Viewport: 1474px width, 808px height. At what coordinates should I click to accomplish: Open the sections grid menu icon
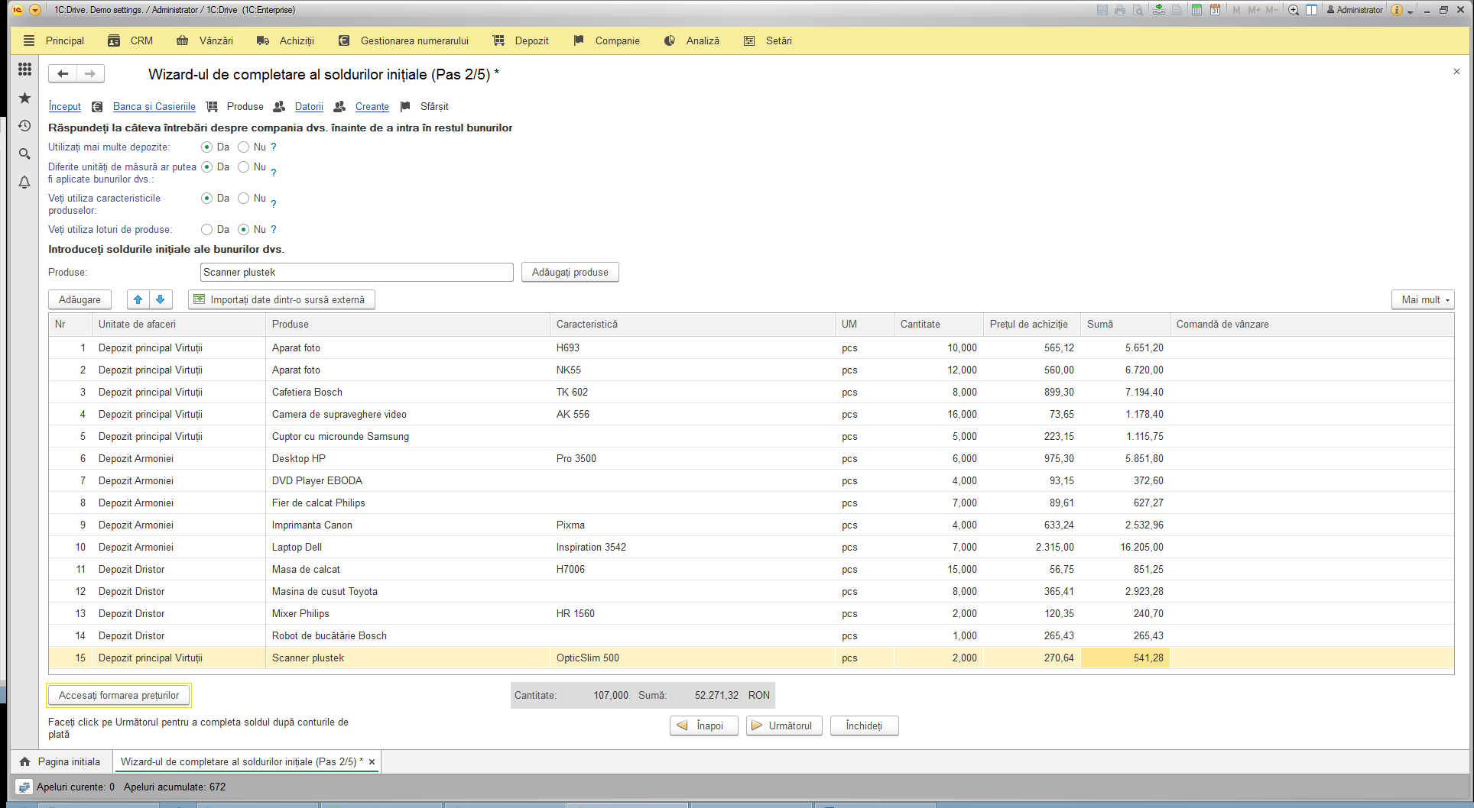coord(24,69)
